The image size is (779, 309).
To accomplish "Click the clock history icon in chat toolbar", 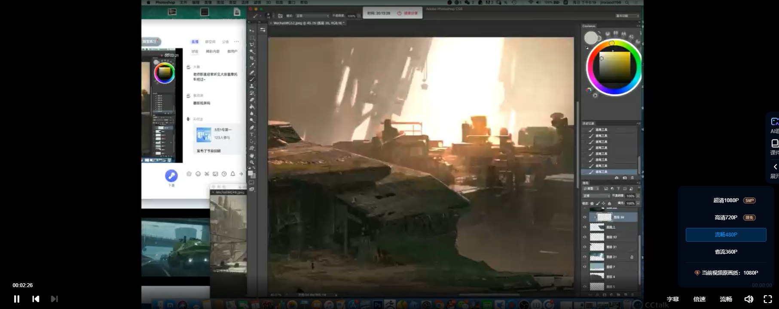I will [224, 174].
